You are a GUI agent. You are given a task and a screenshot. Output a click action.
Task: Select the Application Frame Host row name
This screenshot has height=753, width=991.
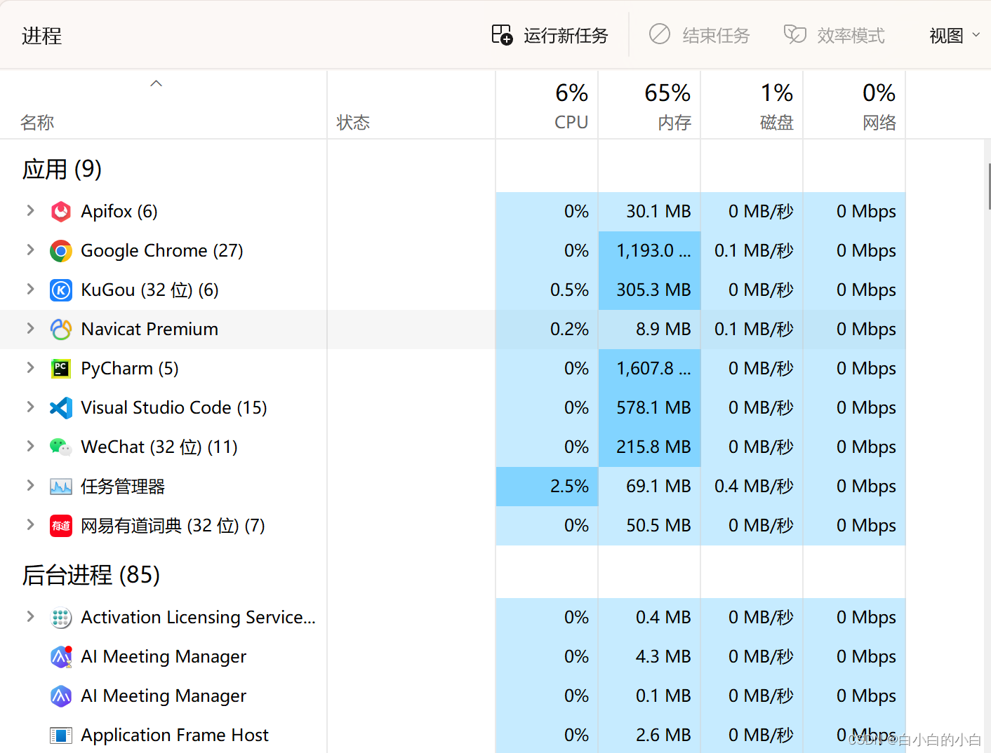(x=175, y=735)
